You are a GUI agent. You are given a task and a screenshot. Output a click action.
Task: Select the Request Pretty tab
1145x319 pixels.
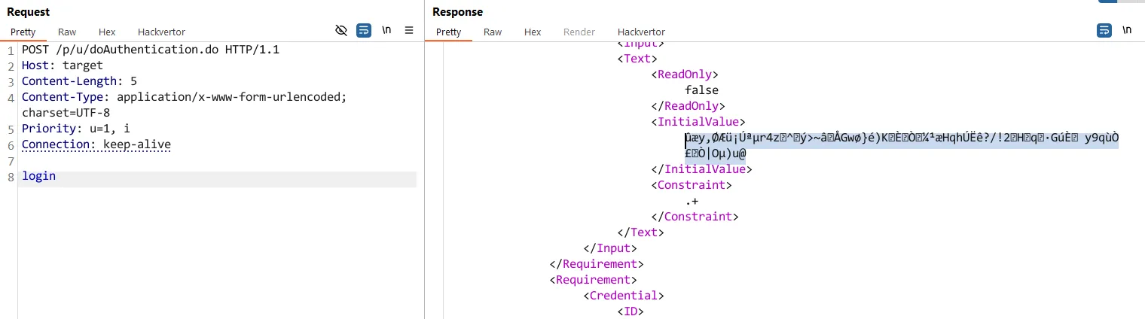pos(23,32)
